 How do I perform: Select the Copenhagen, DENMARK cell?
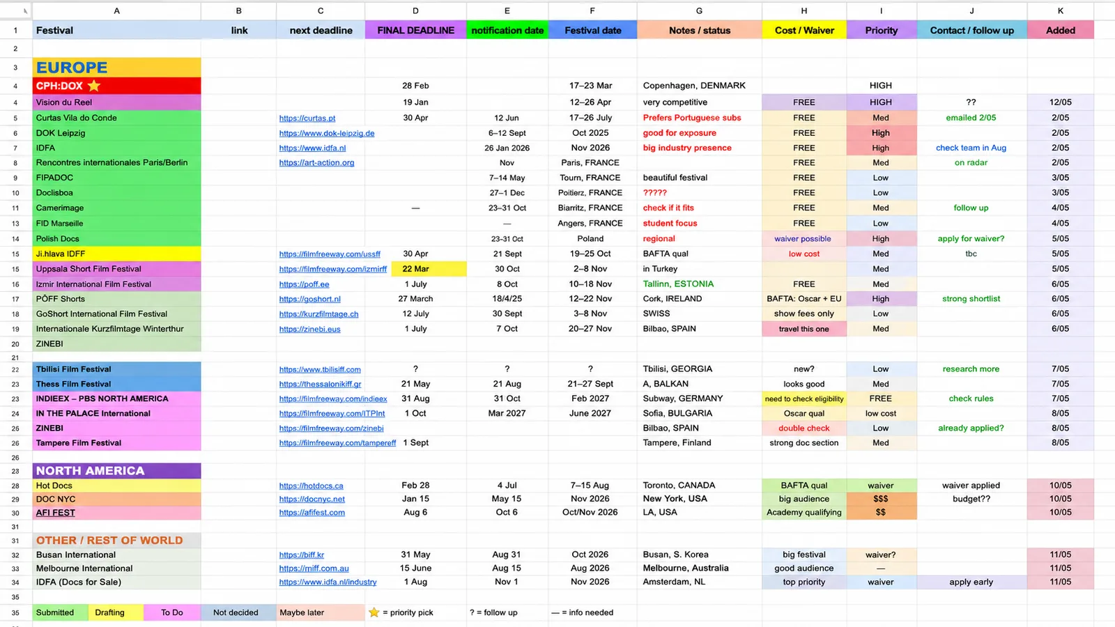(x=699, y=86)
